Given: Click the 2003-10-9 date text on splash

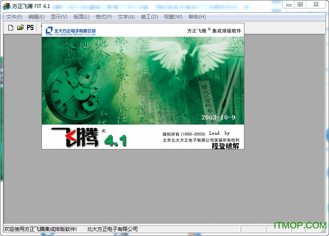Looking at the screenshot, I should tap(218, 117).
